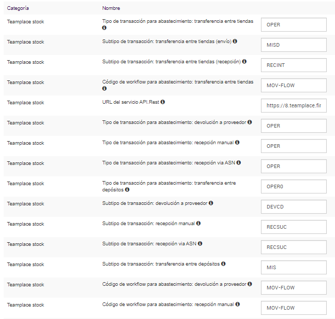Click info icon for Tipo de transacción devolución a proveedor

(250, 122)
